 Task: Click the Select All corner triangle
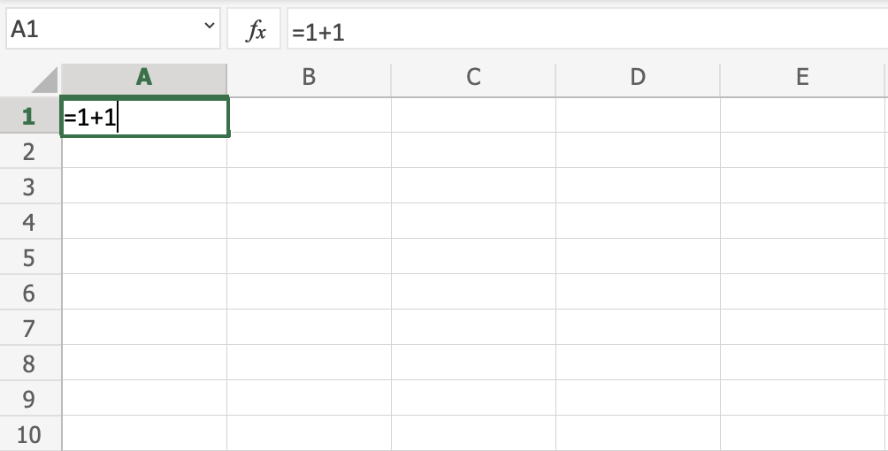(45, 80)
